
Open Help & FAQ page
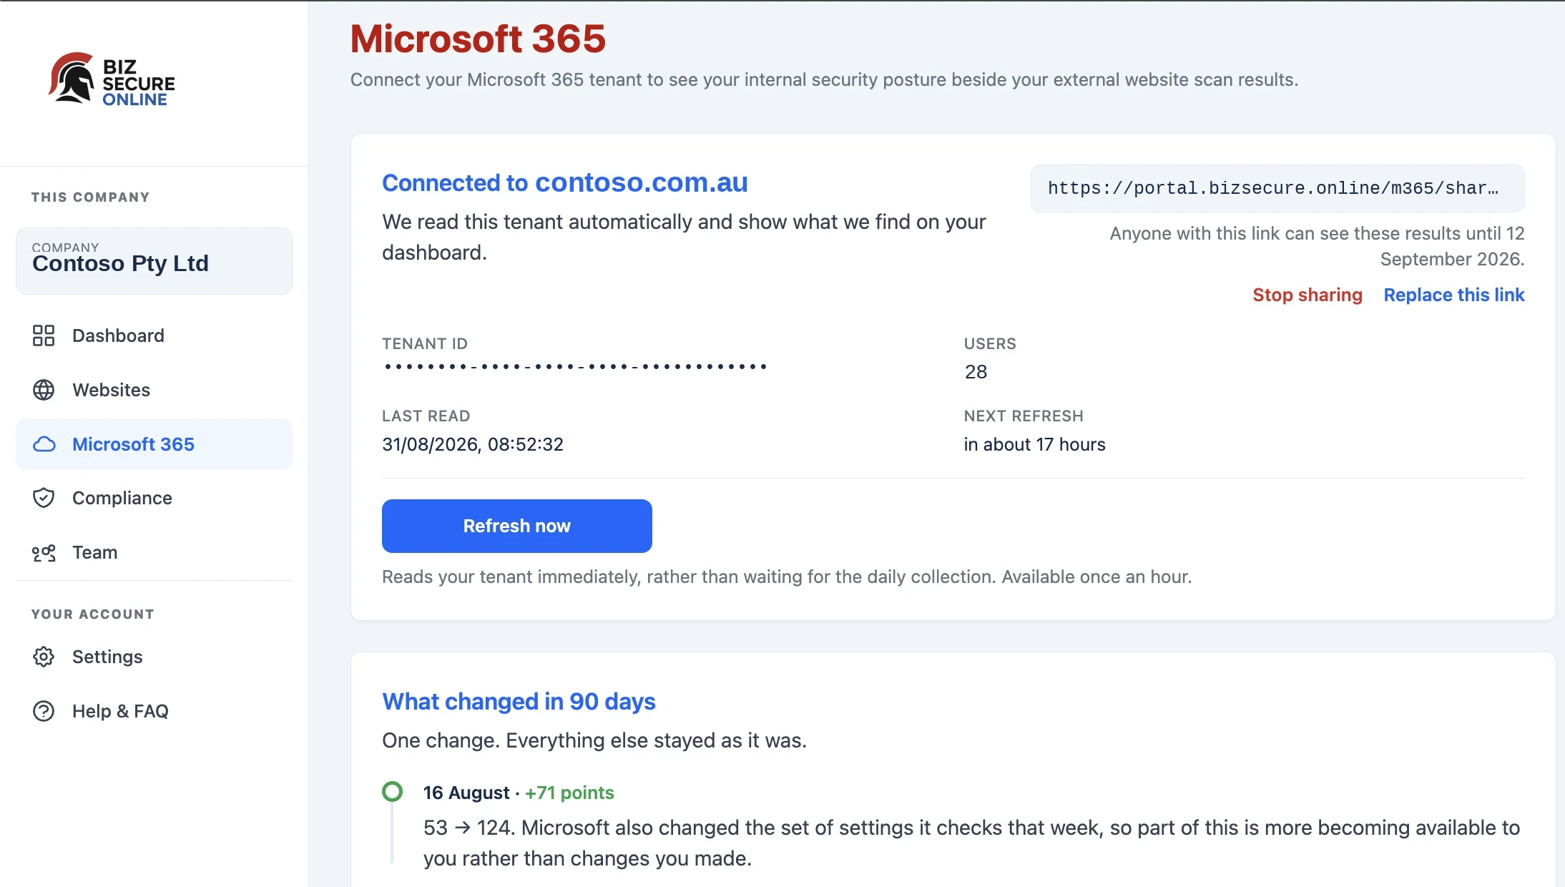pyautogui.click(x=154, y=711)
